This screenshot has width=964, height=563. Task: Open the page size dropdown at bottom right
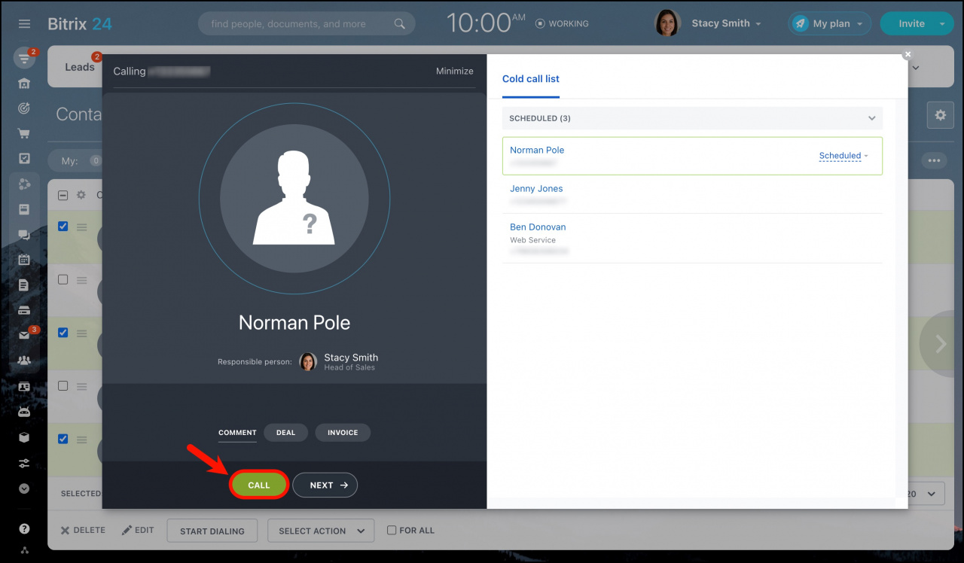click(x=926, y=494)
